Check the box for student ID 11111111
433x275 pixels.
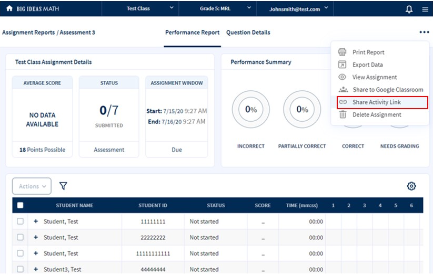click(20, 221)
